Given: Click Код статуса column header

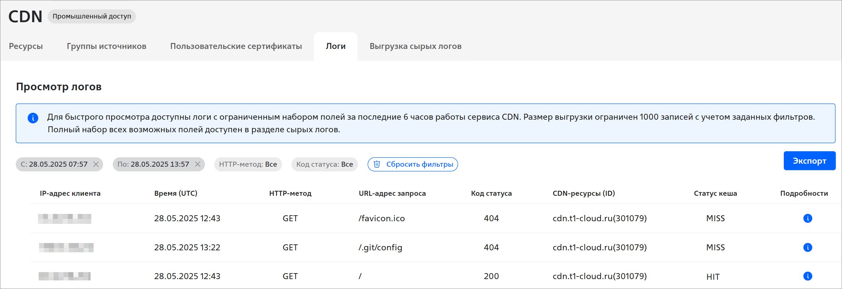Looking at the screenshot, I should click(491, 193).
